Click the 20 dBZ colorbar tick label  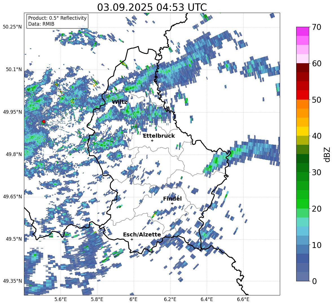click(x=317, y=209)
